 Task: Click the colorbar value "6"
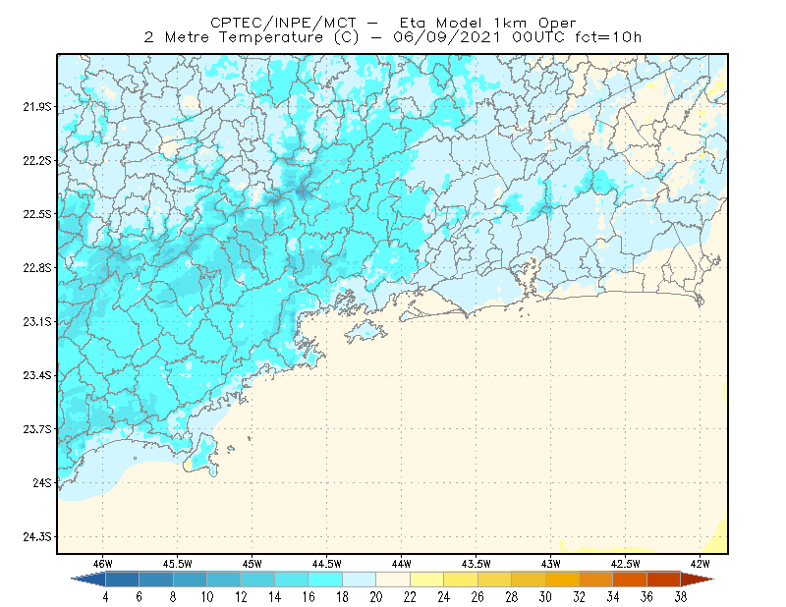click(x=140, y=597)
